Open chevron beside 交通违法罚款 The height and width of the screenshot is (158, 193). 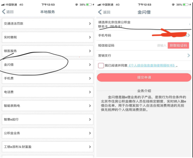(90, 23)
